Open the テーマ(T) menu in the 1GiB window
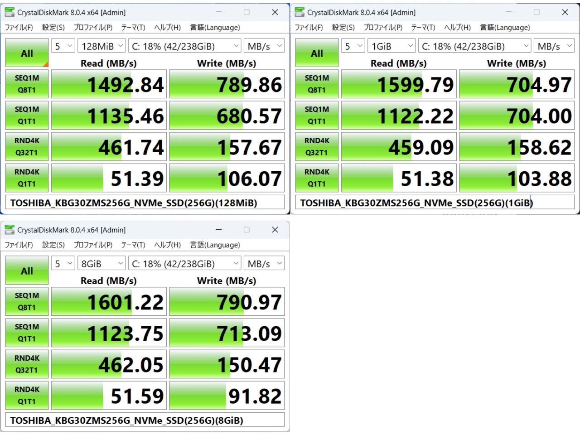This screenshot has height=435, width=580. pos(423,28)
